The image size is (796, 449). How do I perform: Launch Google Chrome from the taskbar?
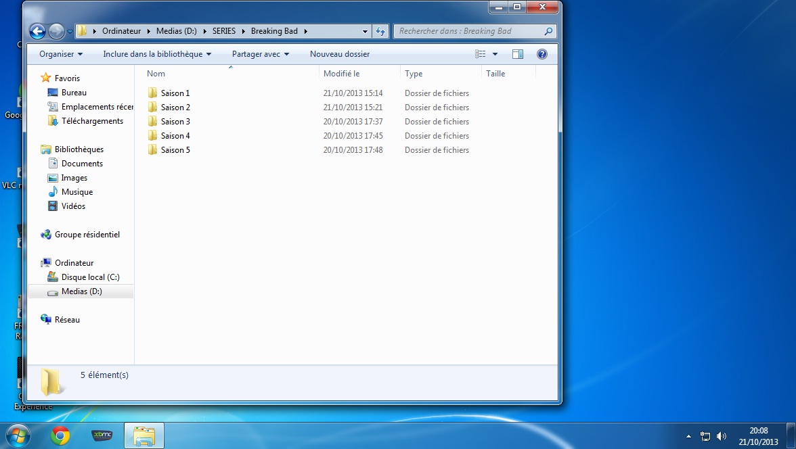pos(60,435)
